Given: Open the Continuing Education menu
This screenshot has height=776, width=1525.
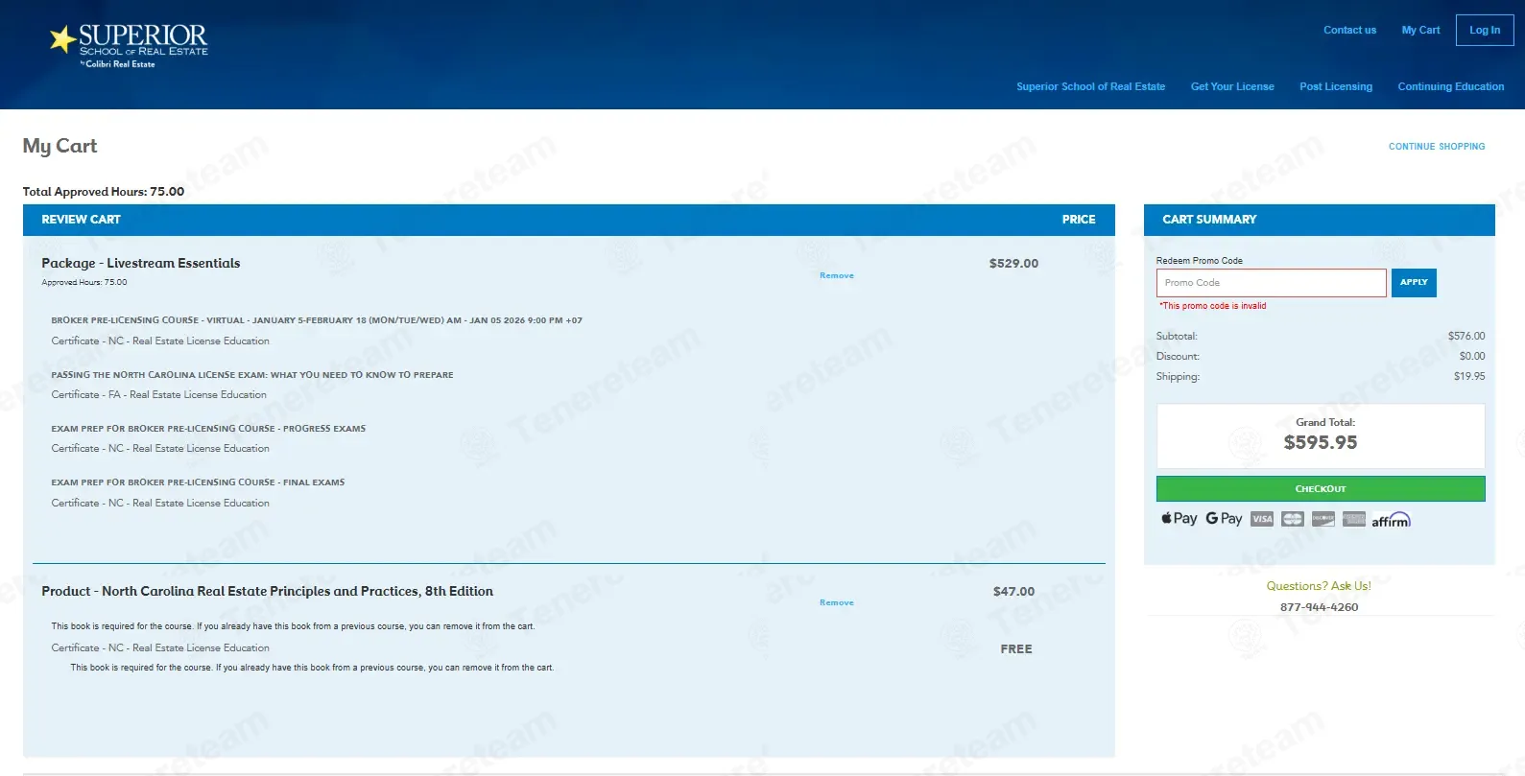Looking at the screenshot, I should coord(1450,86).
